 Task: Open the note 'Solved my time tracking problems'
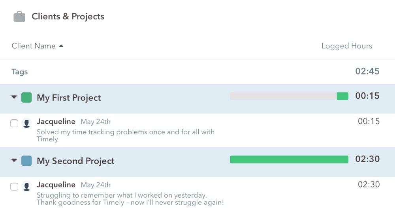coord(126,135)
